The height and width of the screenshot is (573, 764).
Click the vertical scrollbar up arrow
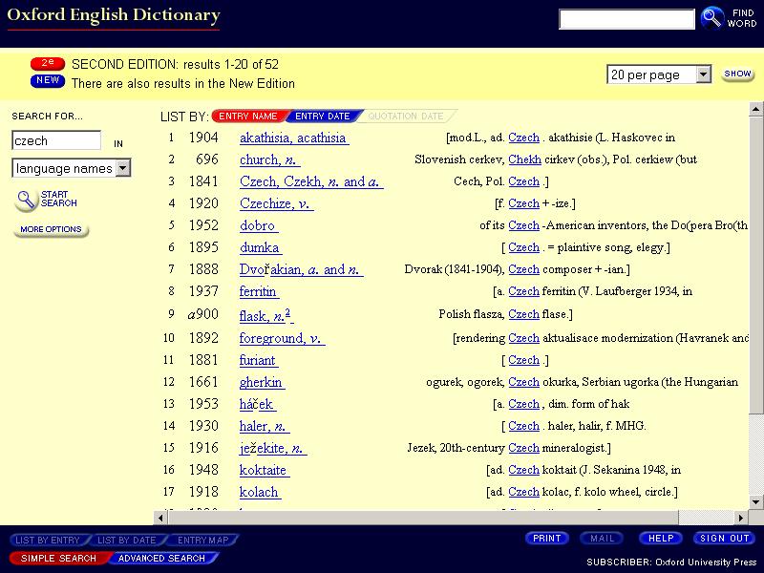(x=755, y=109)
